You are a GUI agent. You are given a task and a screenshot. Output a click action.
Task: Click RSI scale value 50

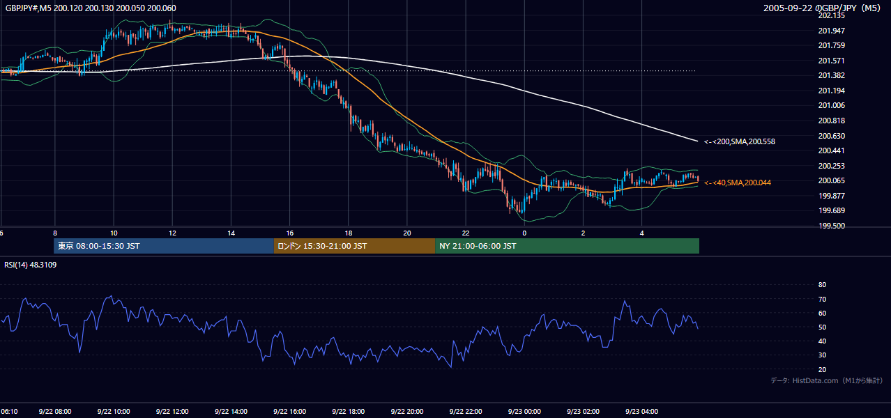pyautogui.click(x=822, y=327)
